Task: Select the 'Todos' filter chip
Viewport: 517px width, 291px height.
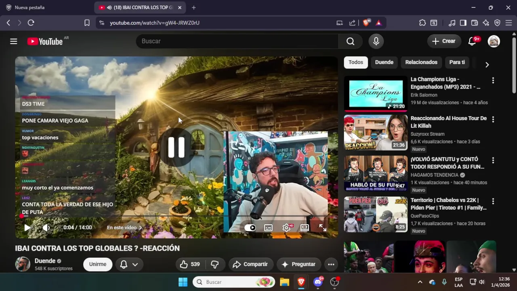Action: pos(356,62)
